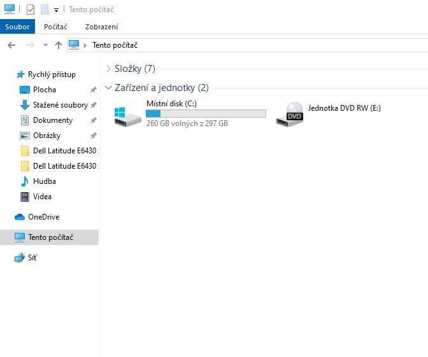Open Dokumenty in the sidebar

point(53,120)
